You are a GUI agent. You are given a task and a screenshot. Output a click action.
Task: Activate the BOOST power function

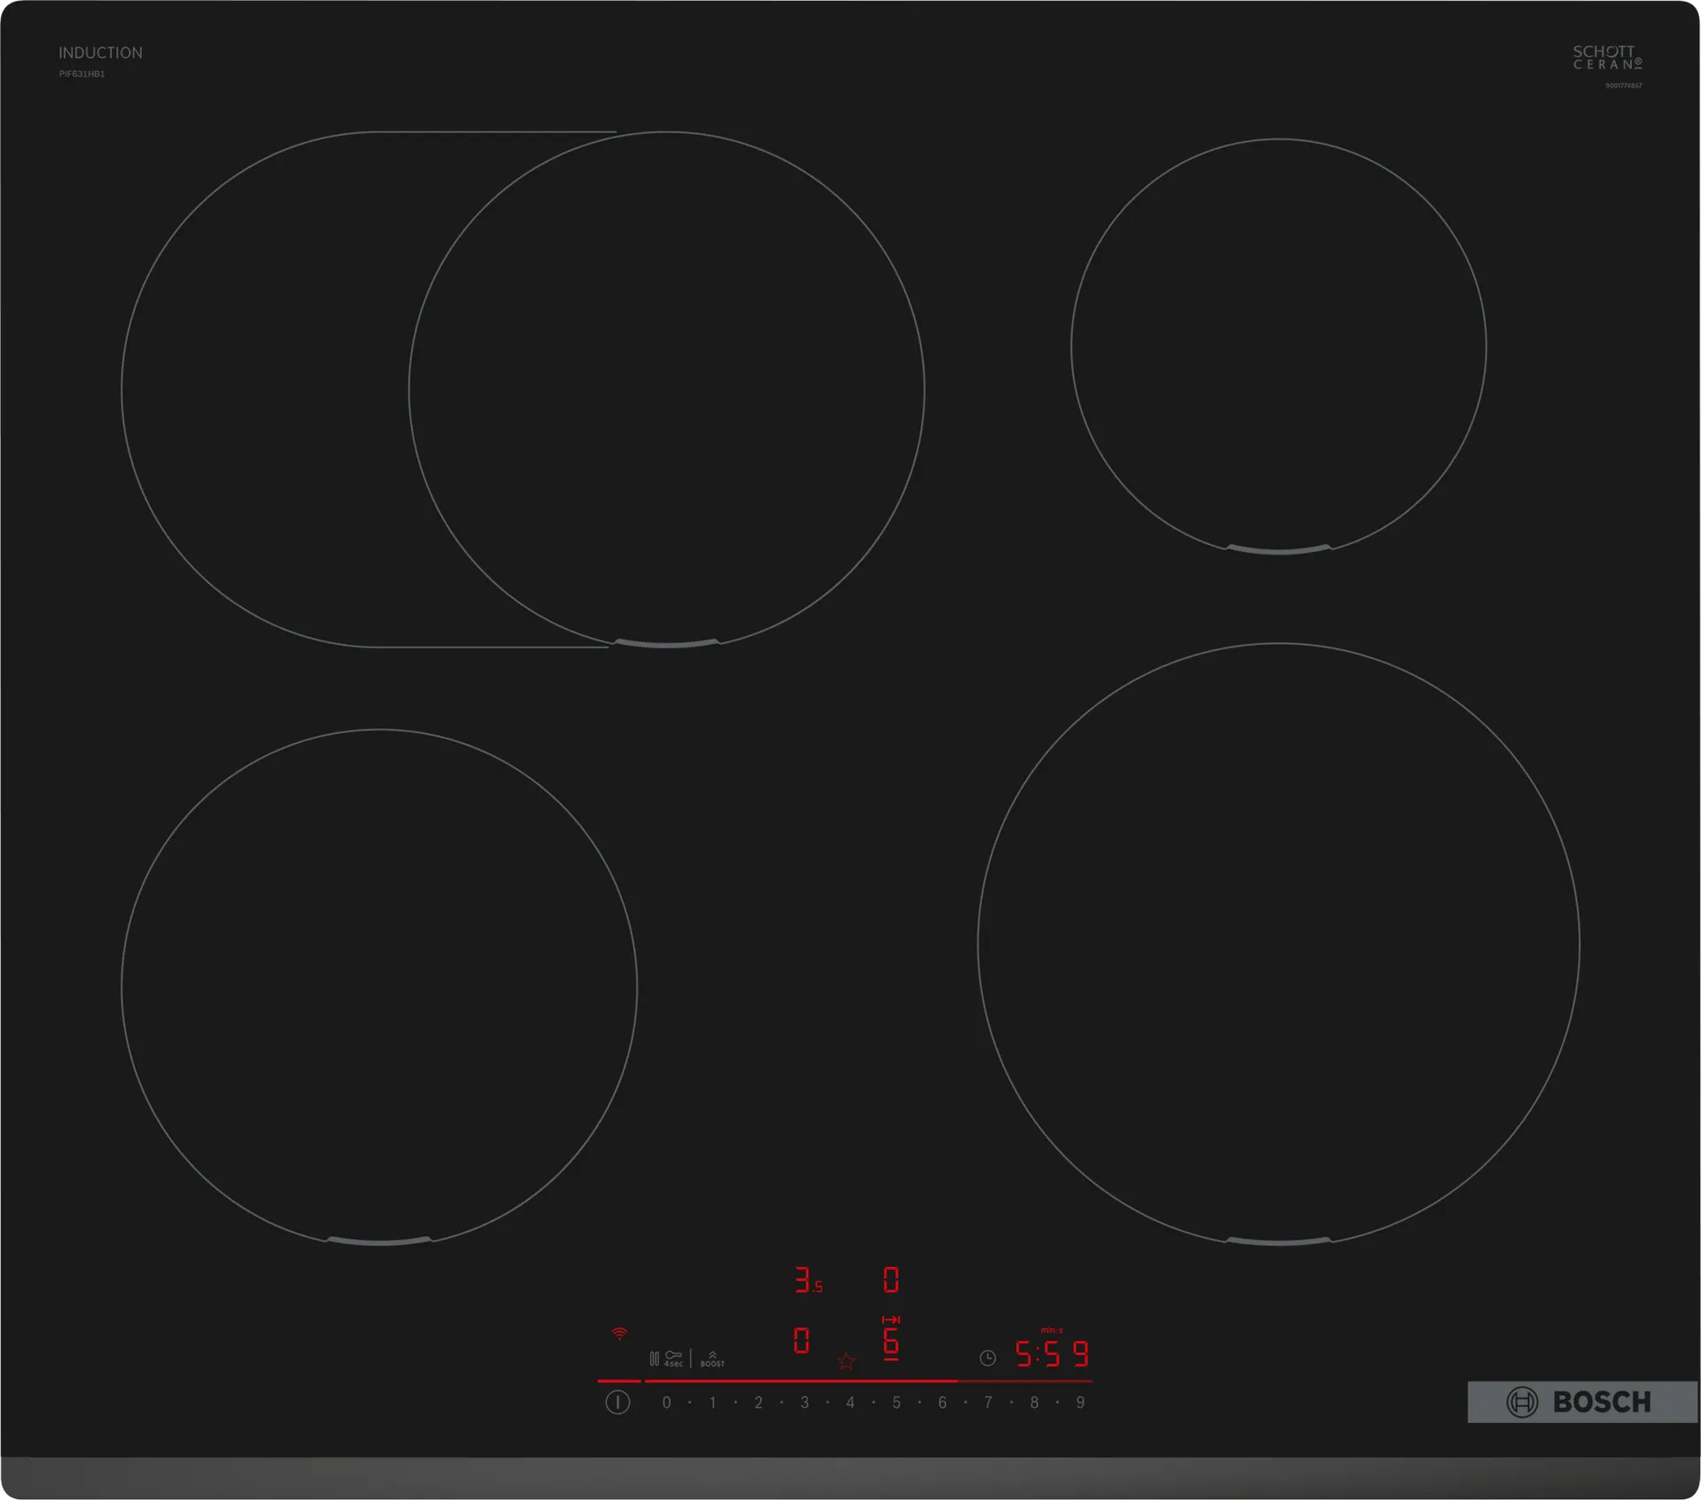[712, 1359]
